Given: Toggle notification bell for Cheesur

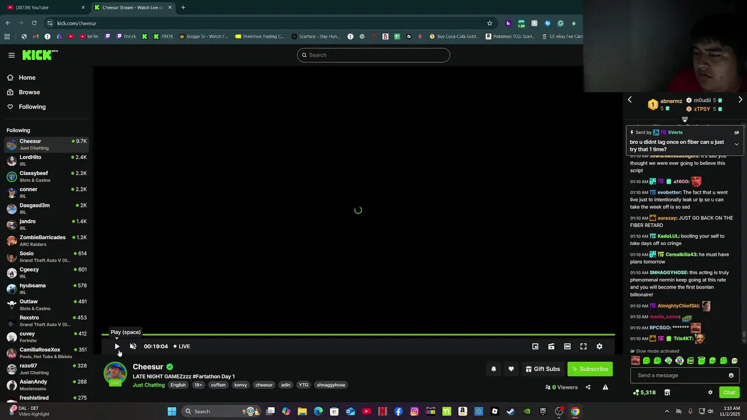Looking at the screenshot, I should [494, 369].
